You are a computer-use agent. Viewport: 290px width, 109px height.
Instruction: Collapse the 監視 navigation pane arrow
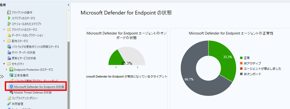click(x=68, y=5)
